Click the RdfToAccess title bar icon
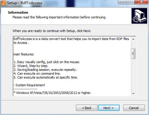Screen dimensions: 149x115 [x=3, y=3]
